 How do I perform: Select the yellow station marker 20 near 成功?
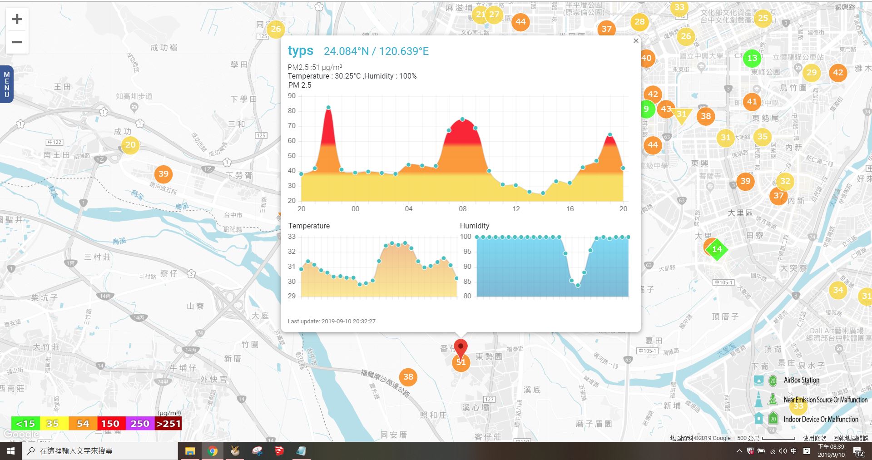point(130,145)
